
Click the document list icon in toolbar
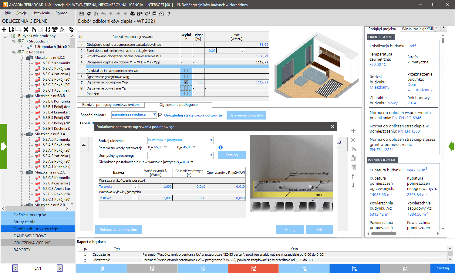click(154, 14)
